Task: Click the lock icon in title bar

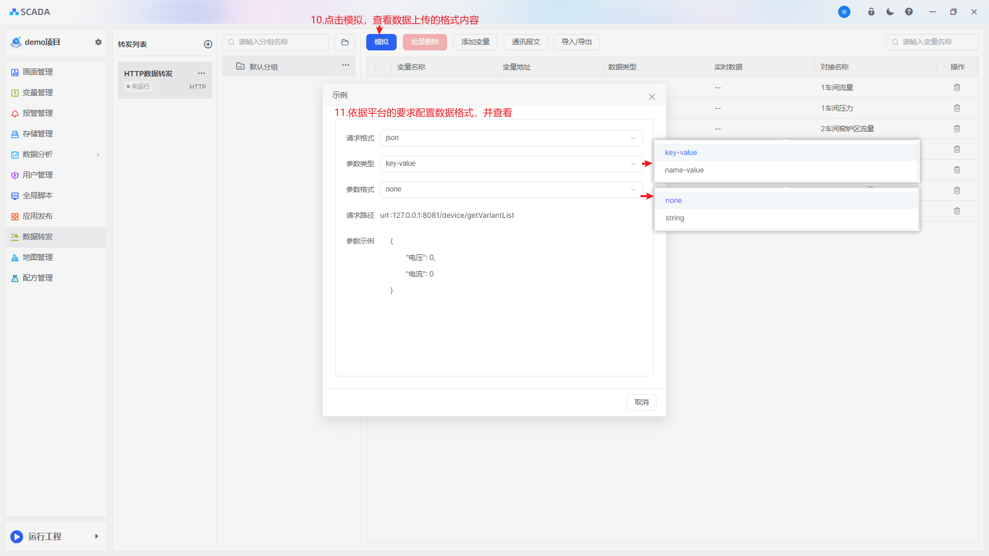Action: pyautogui.click(x=871, y=12)
